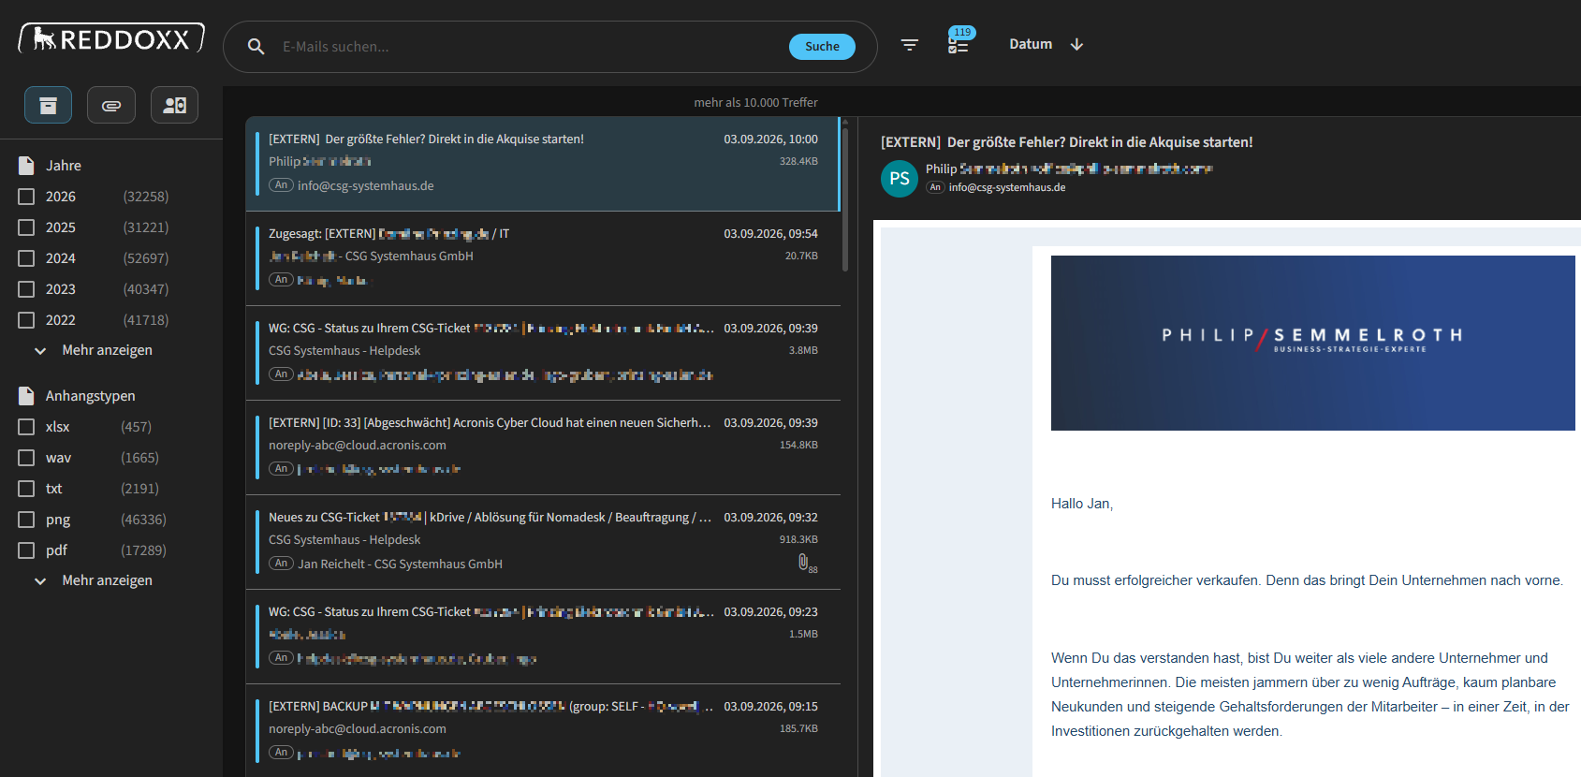Image resolution: width=1581 pixels, height=777 pixels.
Task: Click the Suche button
Action: click(822, 47)
